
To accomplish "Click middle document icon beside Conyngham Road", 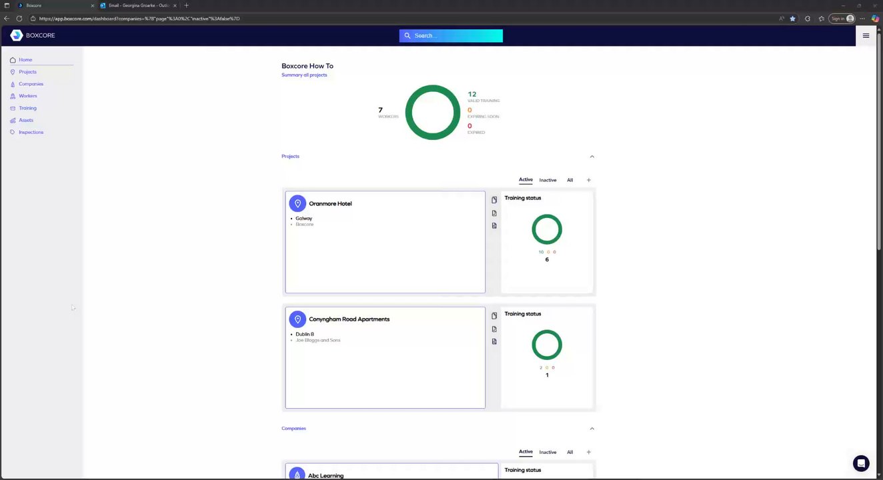I will [494, 329].
